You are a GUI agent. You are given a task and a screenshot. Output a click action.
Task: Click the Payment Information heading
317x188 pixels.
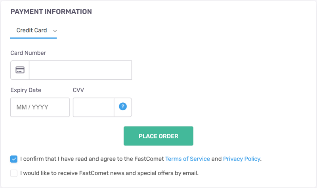[51, 12]
